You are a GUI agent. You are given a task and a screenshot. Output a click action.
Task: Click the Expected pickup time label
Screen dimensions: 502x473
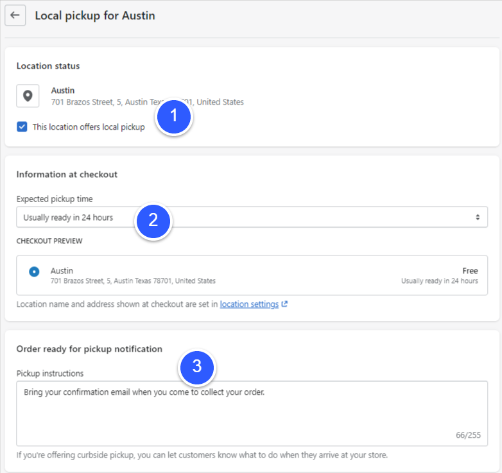tap(55, 199)
